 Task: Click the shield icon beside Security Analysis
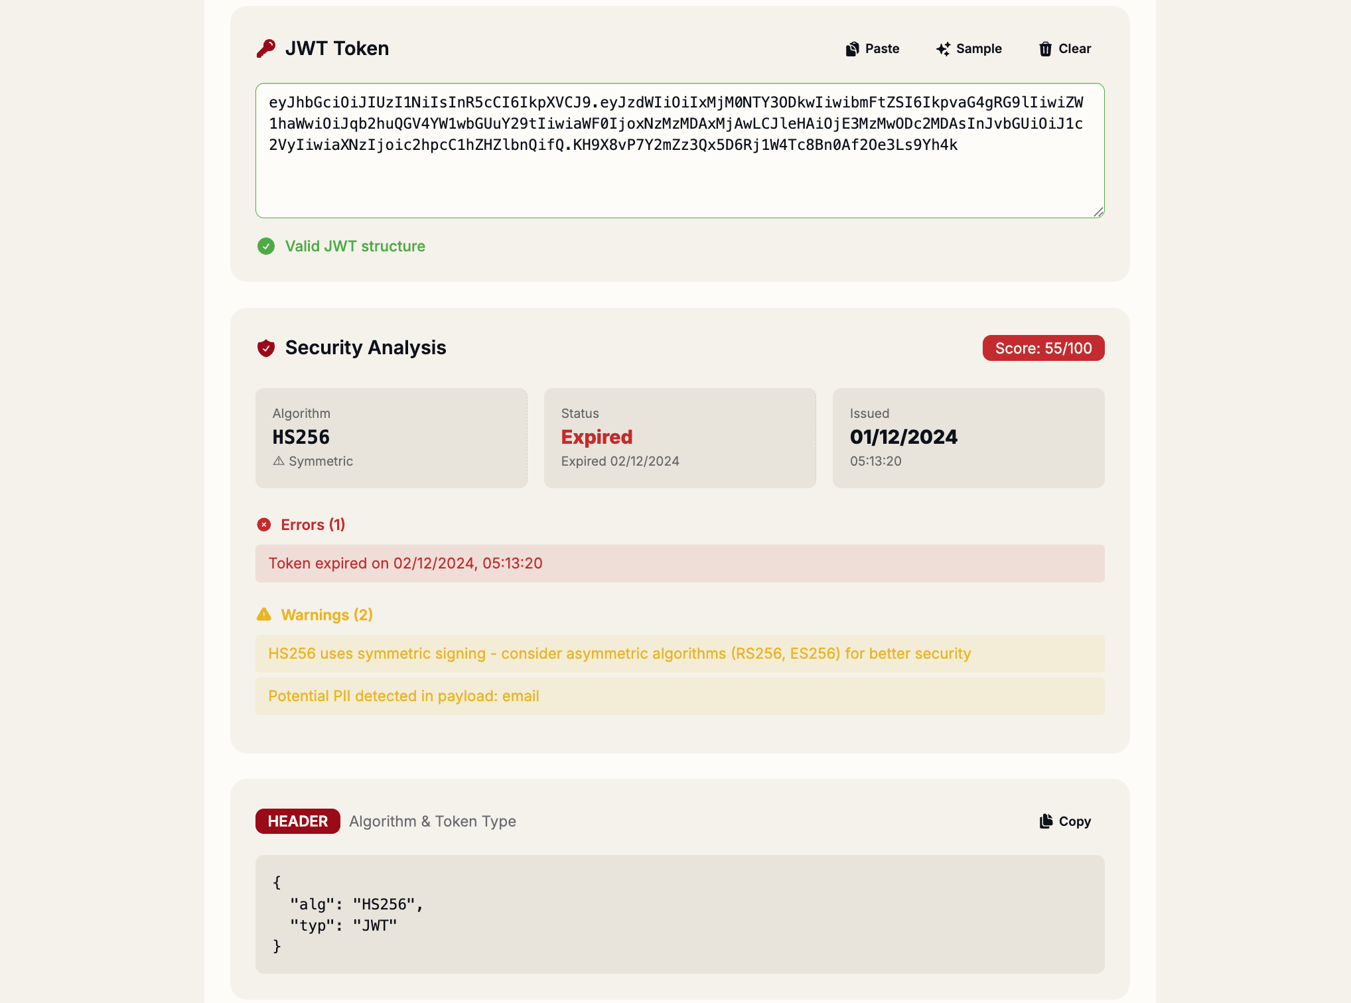click(x=265, y=348)
